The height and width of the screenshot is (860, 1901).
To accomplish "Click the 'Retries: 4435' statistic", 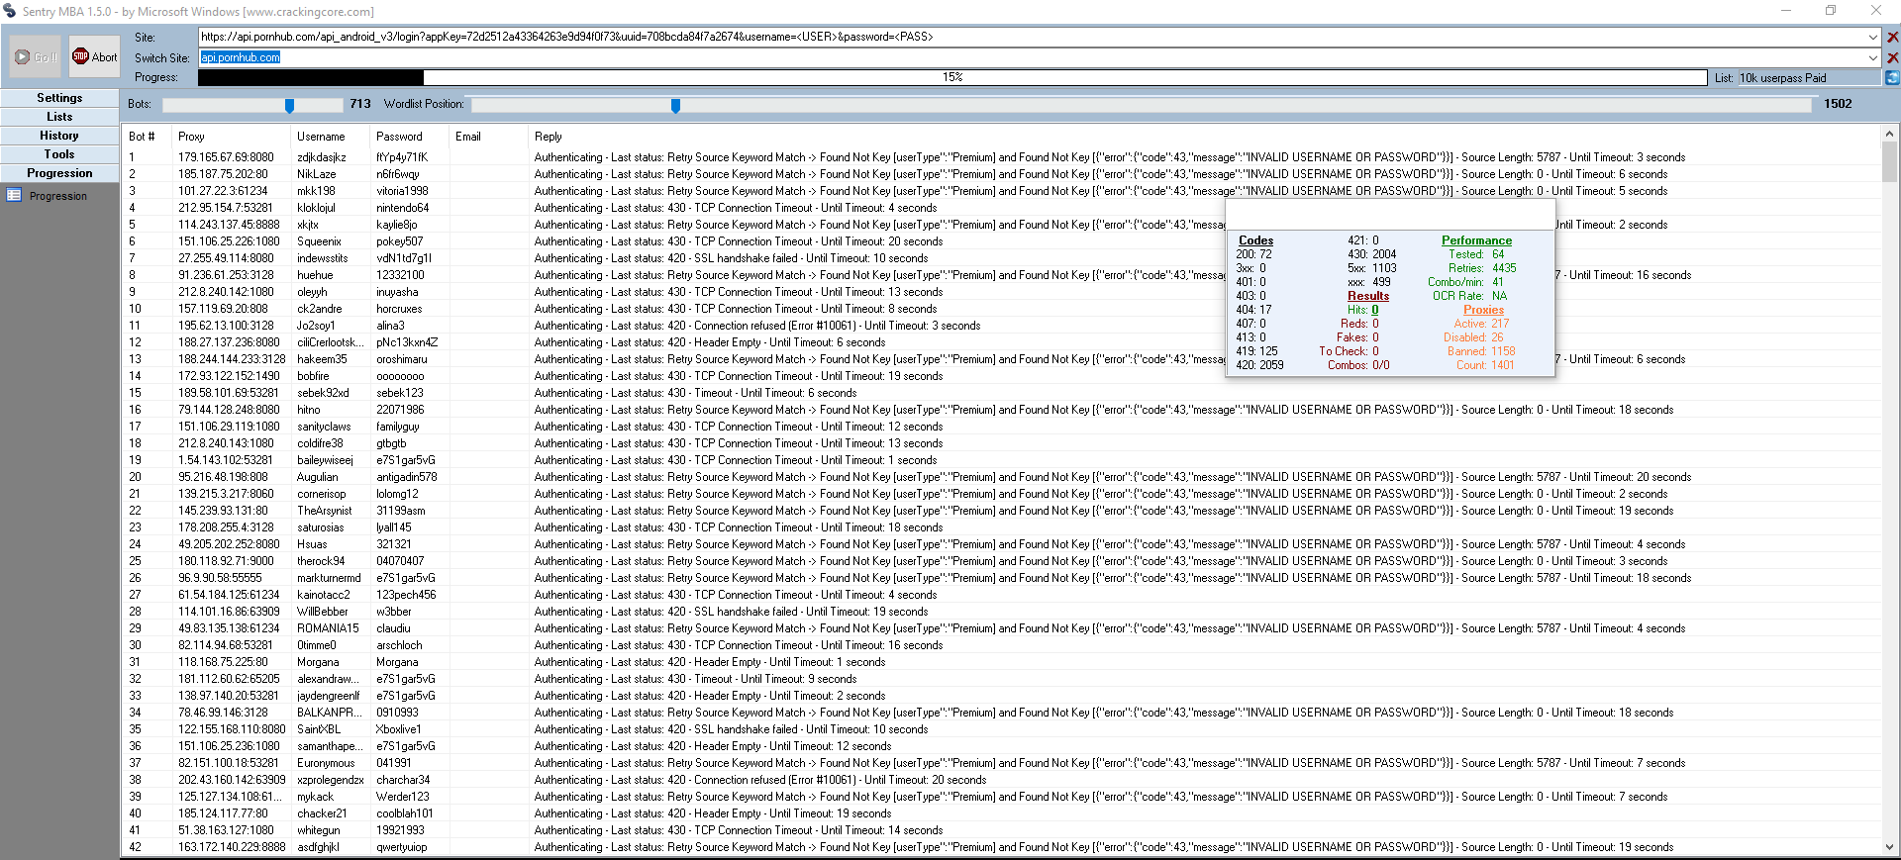I will tap(1482, 268).
